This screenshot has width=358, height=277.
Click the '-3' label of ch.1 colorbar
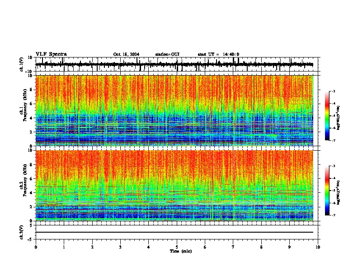tap(333, 91)
